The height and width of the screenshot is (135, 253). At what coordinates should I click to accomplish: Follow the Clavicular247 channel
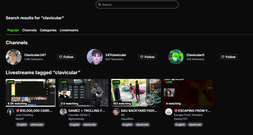66,57
